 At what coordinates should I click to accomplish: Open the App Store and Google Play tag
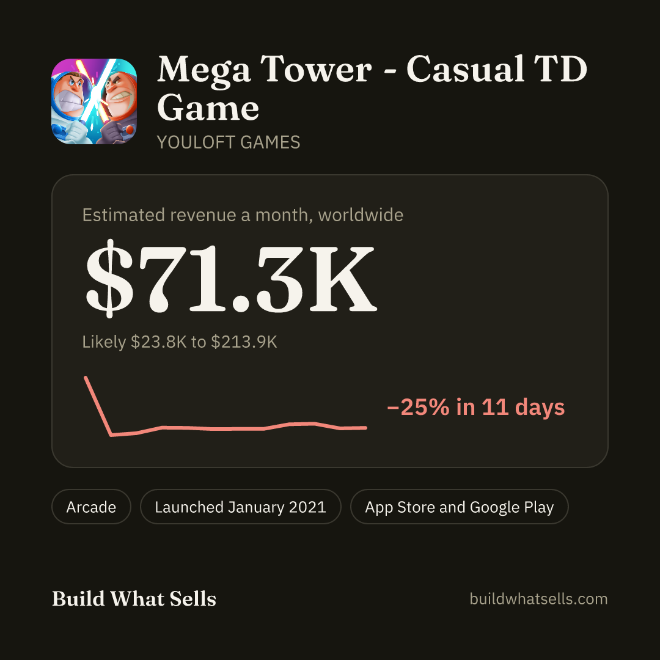tap(459, 507)
